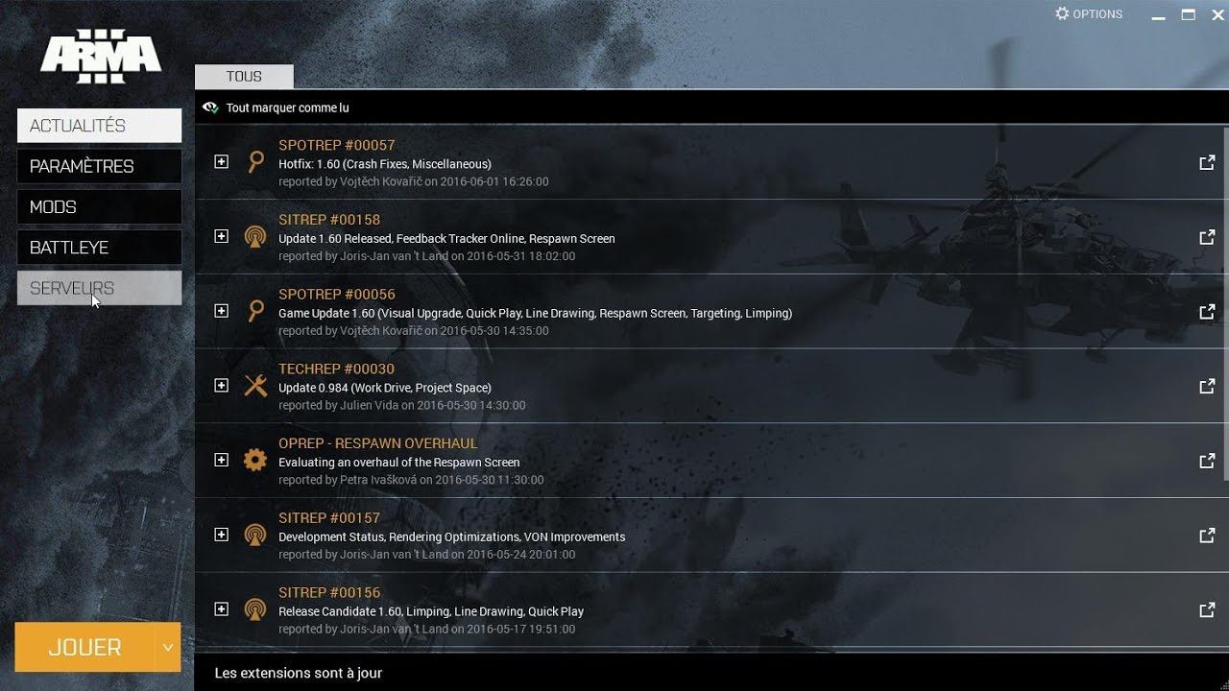The width and height of the screenshot is (1229, 691).
Task: Expand the OPREP Respawn Overhaul entry
Action: point(221,460)
